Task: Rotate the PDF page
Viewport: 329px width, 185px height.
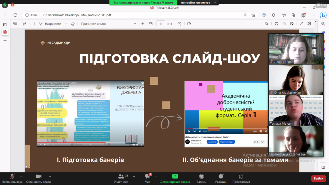Action: [x=179, y=24]
